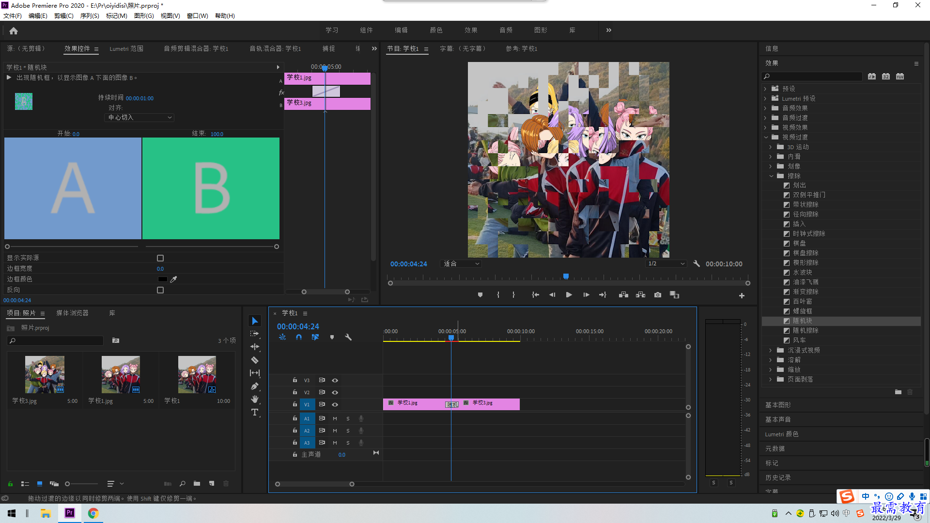Toggle timeline snap magnet icon

[x=299, y=338]
